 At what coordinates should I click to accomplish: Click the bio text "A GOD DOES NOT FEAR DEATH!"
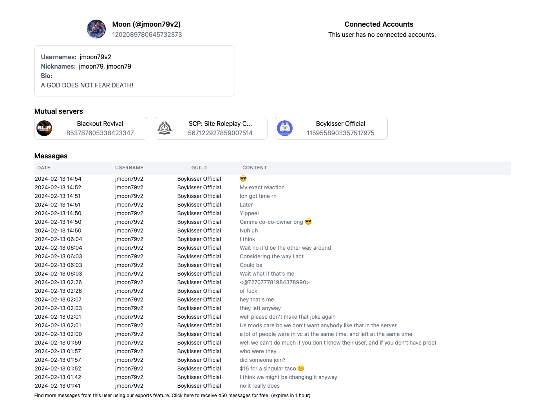(x=87, y=85)
